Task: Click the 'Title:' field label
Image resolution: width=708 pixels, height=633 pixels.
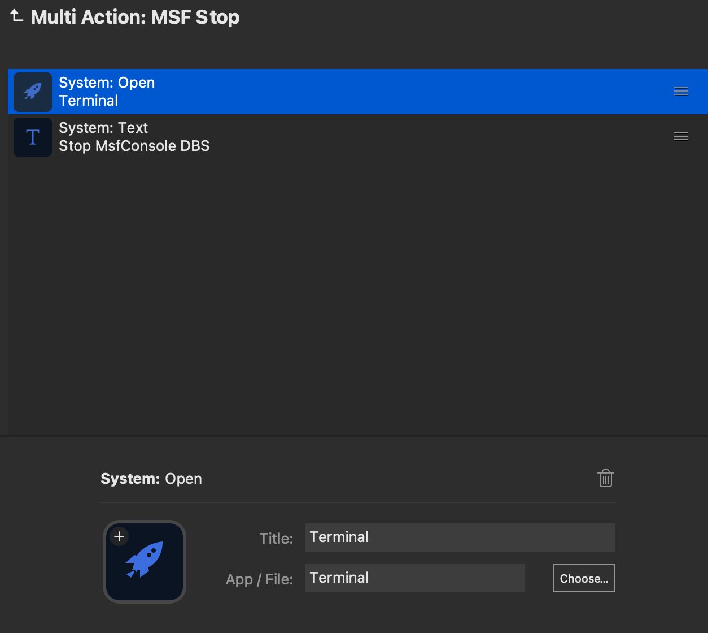Action: tap(276, 538)
